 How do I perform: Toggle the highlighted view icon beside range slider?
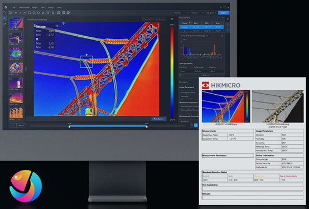tap(196, 125)
